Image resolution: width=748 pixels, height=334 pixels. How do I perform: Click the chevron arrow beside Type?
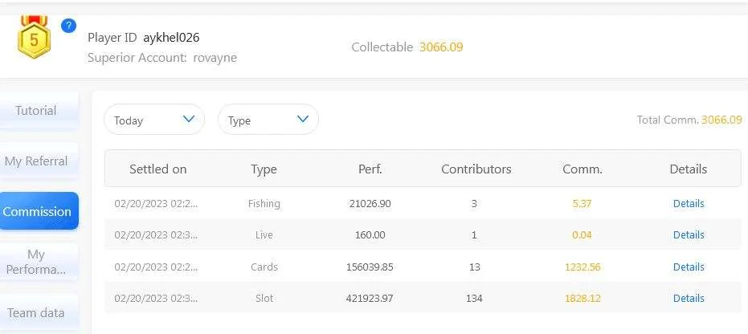303,119
